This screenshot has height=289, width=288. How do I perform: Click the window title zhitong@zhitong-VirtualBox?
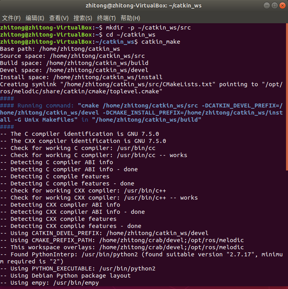(143, 6)
